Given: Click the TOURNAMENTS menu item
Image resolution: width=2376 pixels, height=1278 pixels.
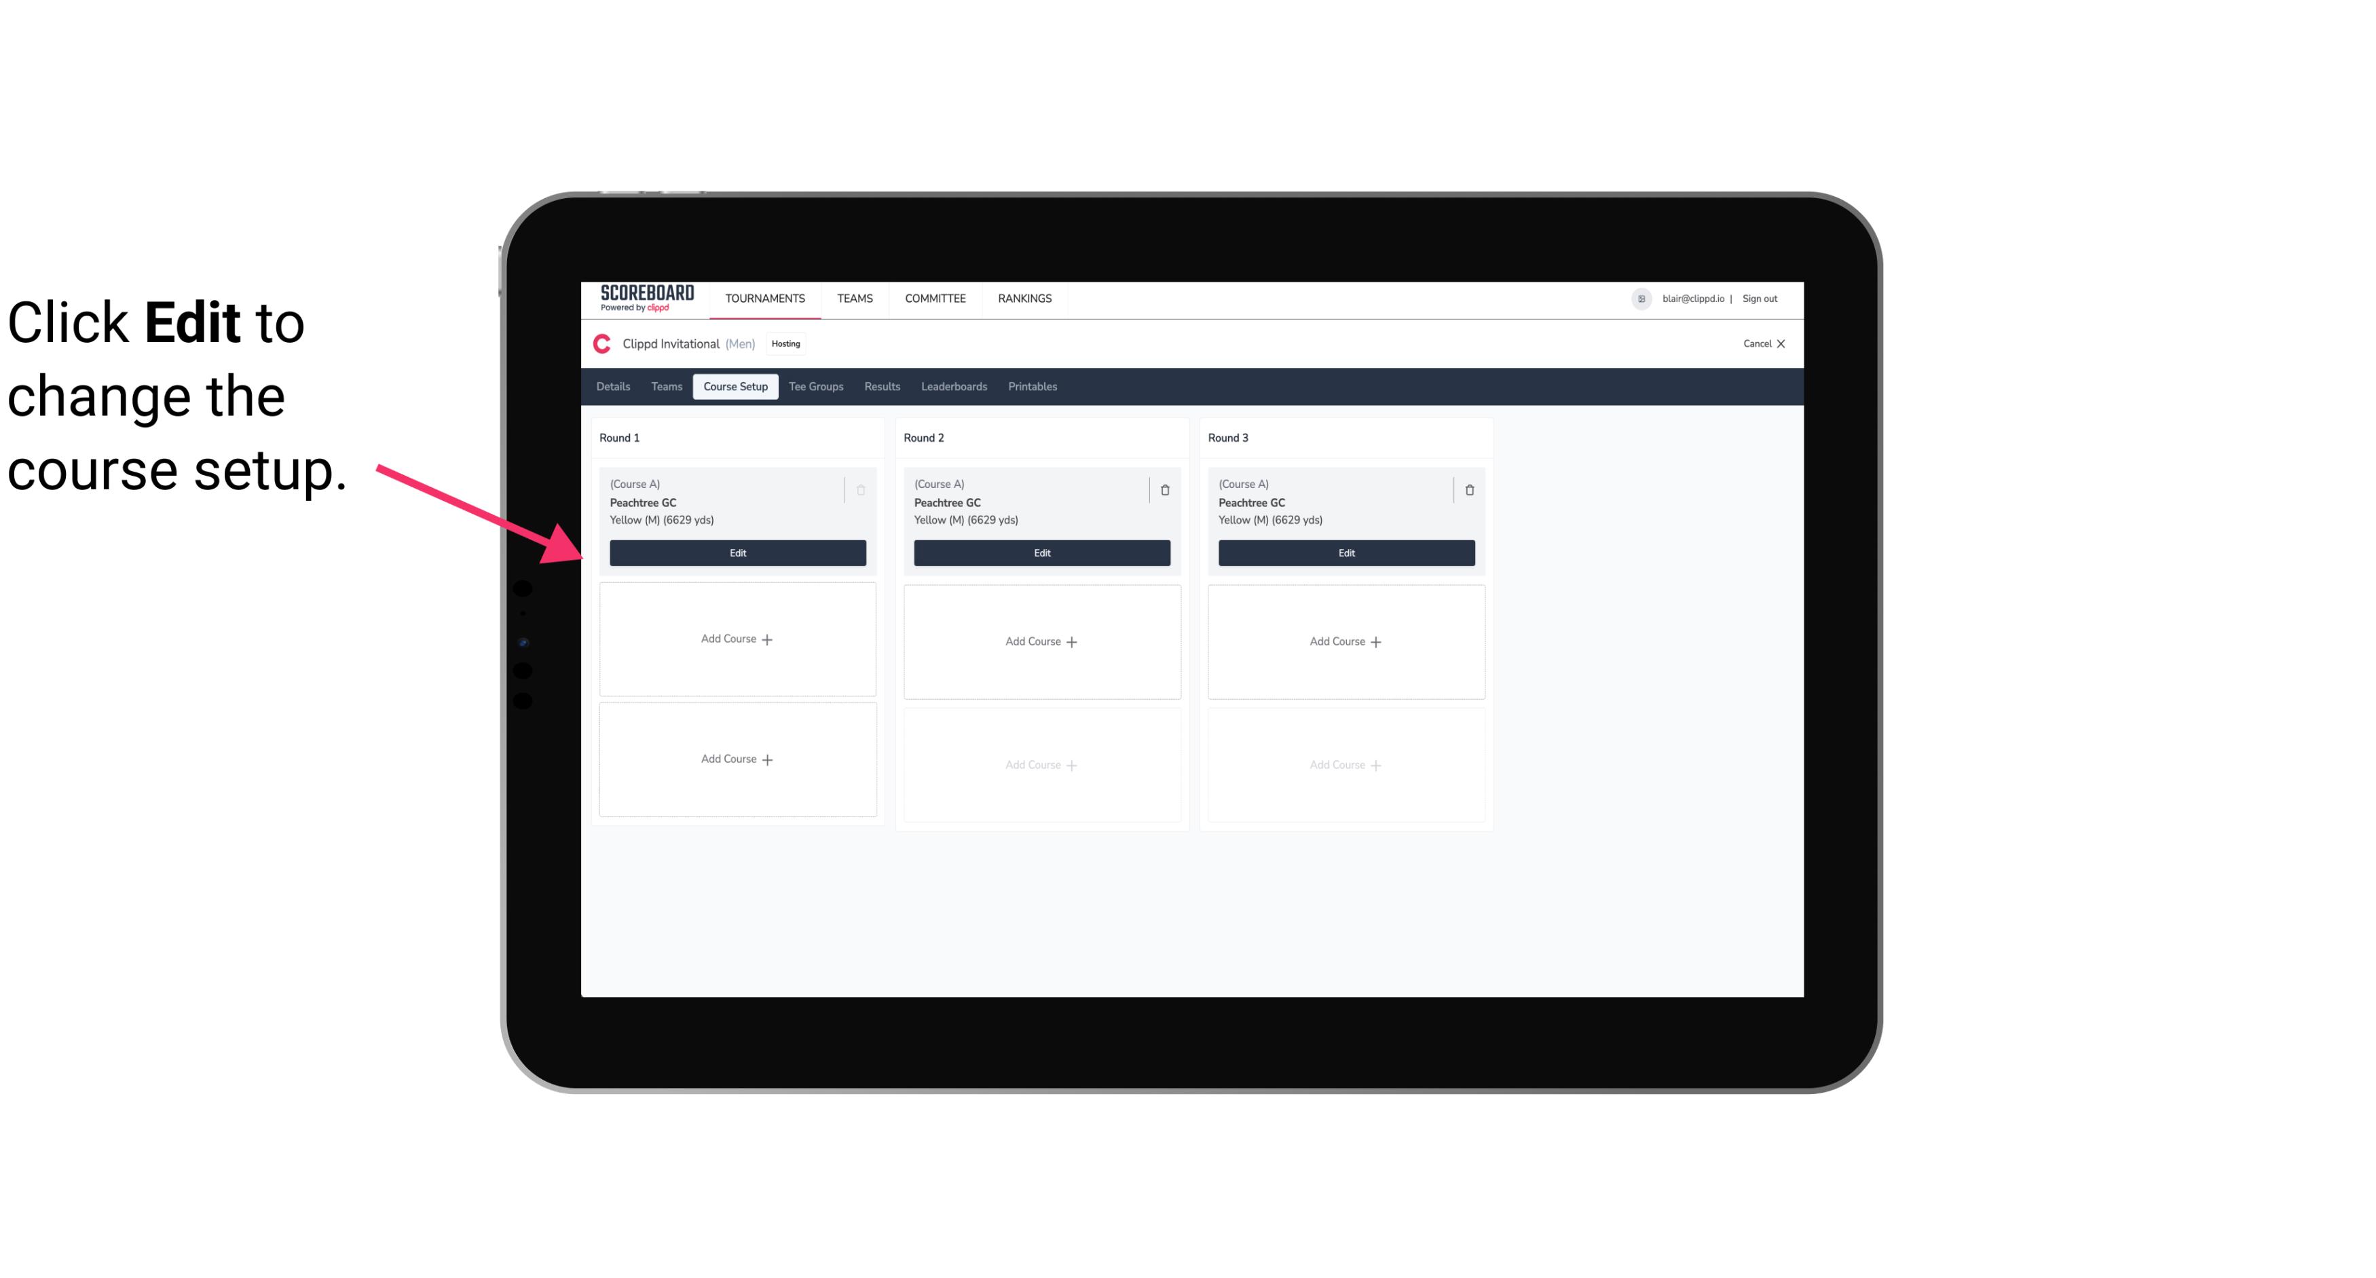Looking at the screenshot, I should coord(766,297).
